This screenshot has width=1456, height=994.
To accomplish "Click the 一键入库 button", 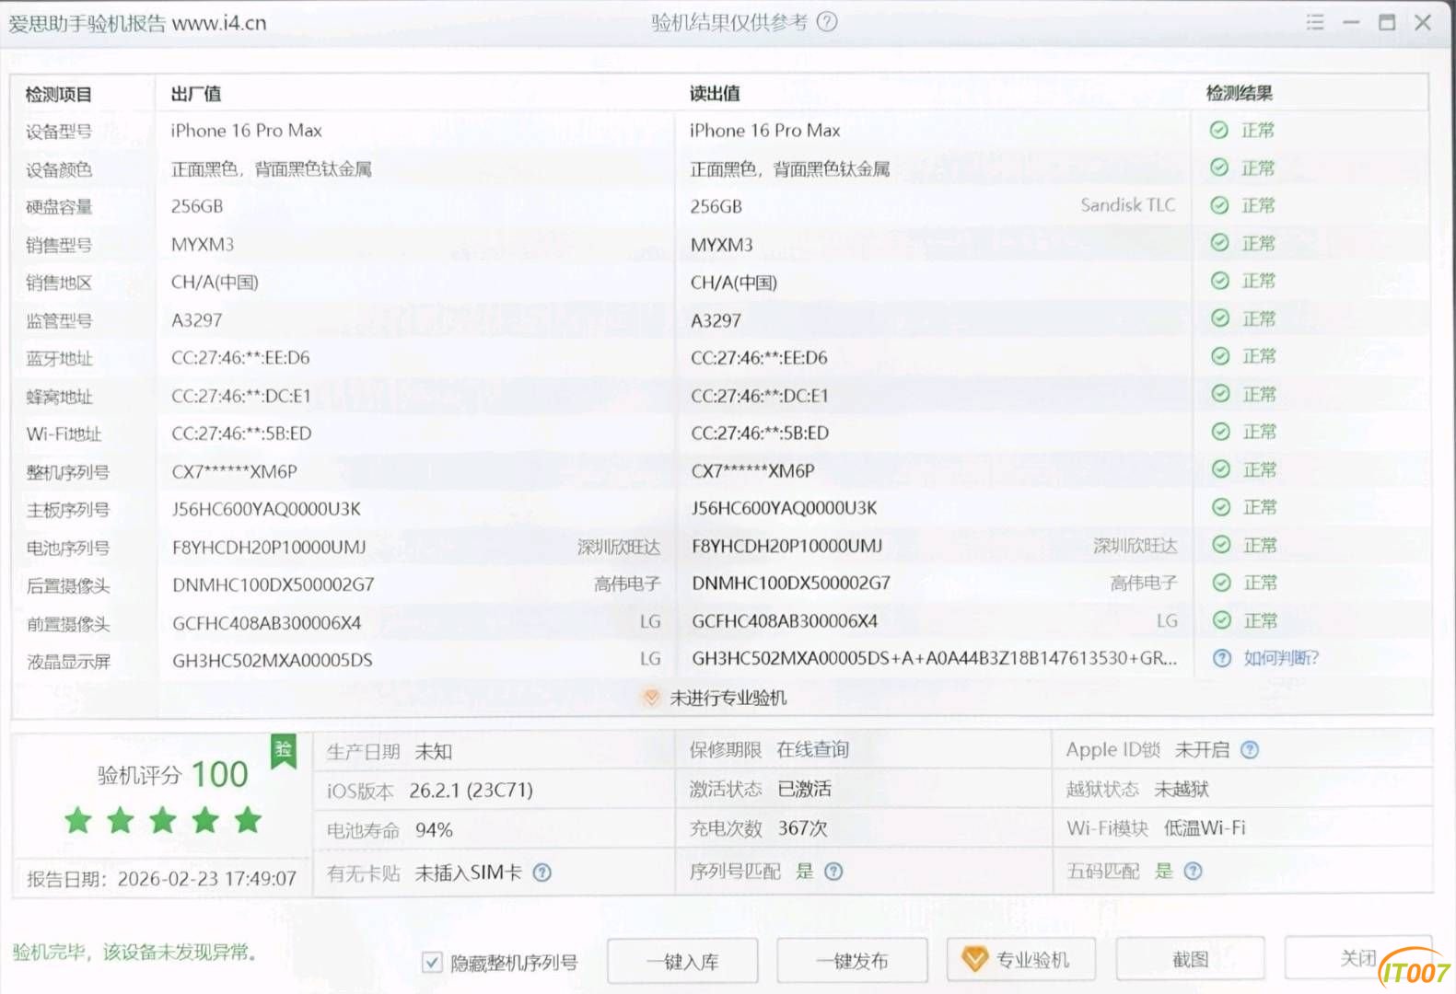I will click(x=682, y=962).
